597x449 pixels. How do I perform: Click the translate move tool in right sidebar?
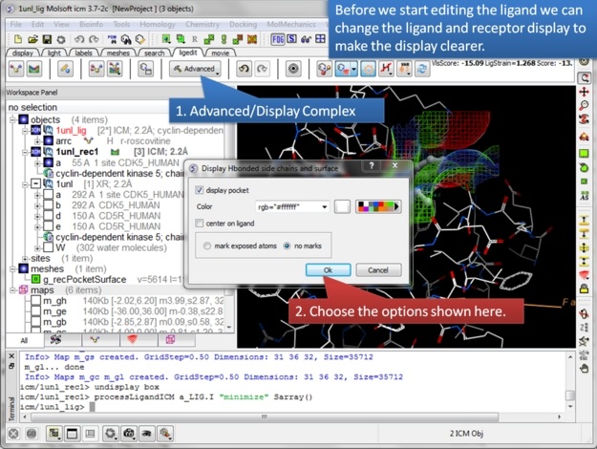(584, 93)
